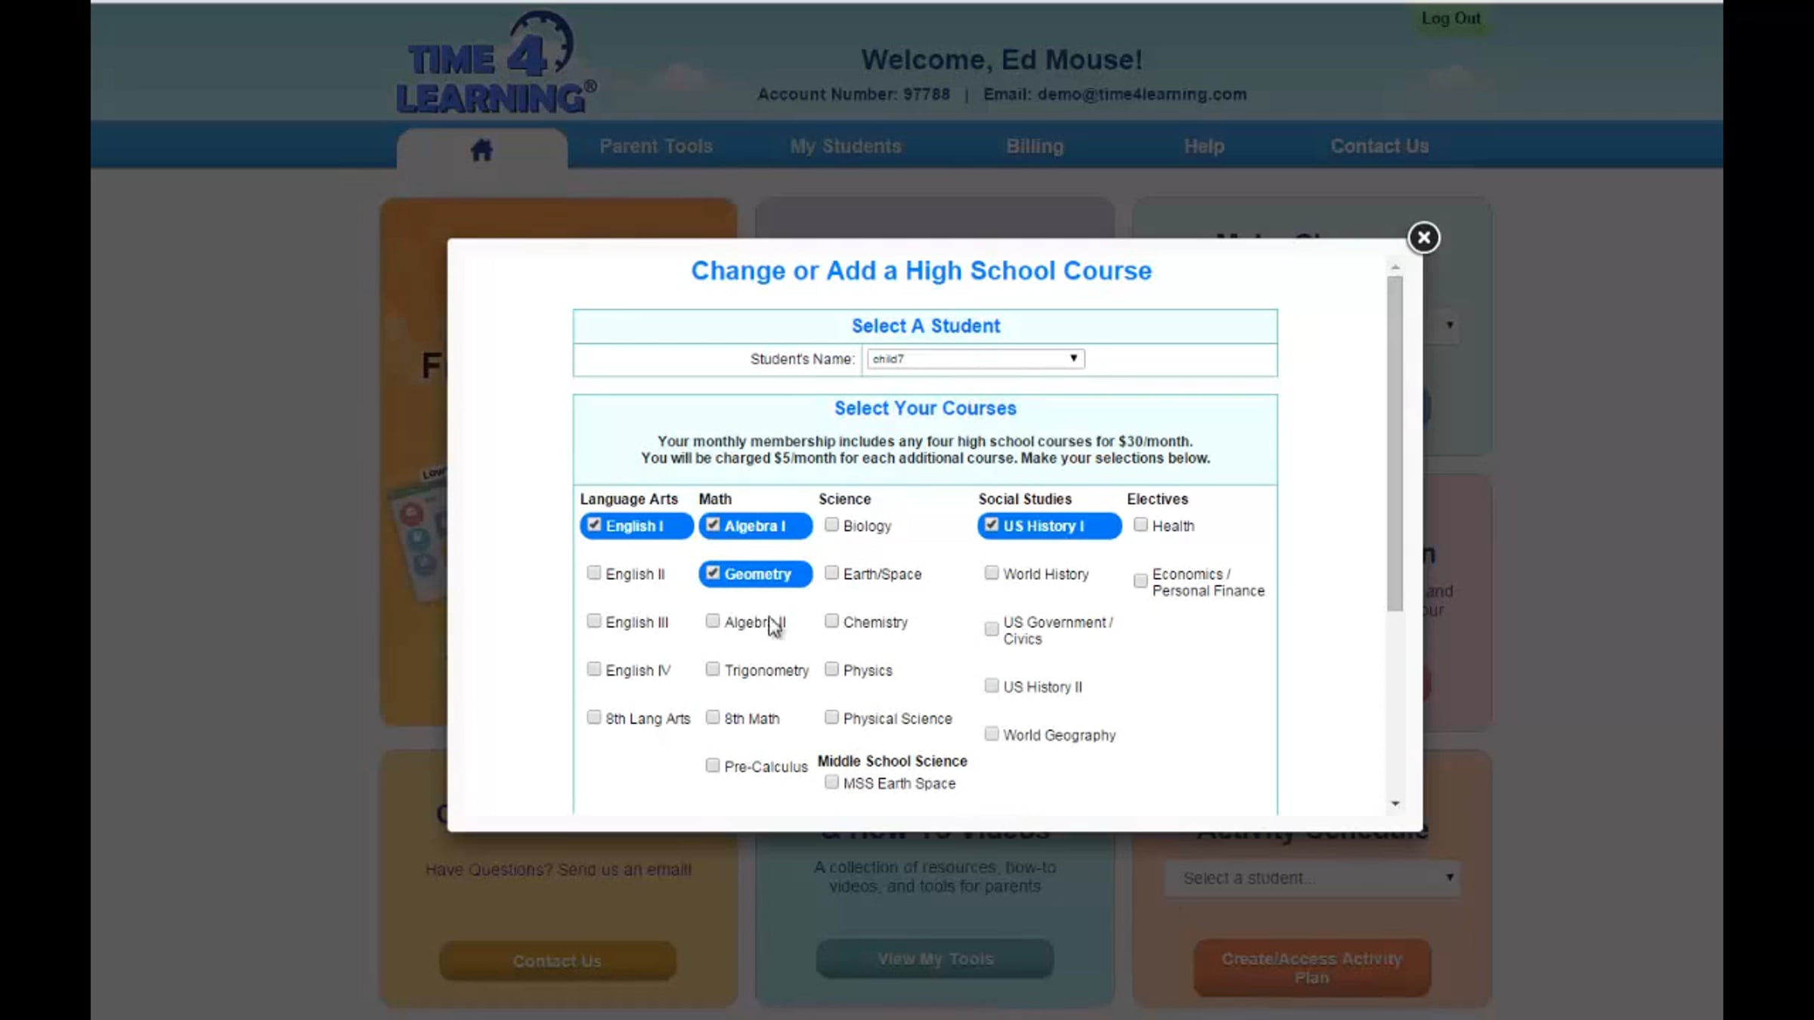This screenshot has width=1814, height=1020.
Task: Check the 8th Lang Arts course
Action: pyautogui.click(x=594, y=717)
